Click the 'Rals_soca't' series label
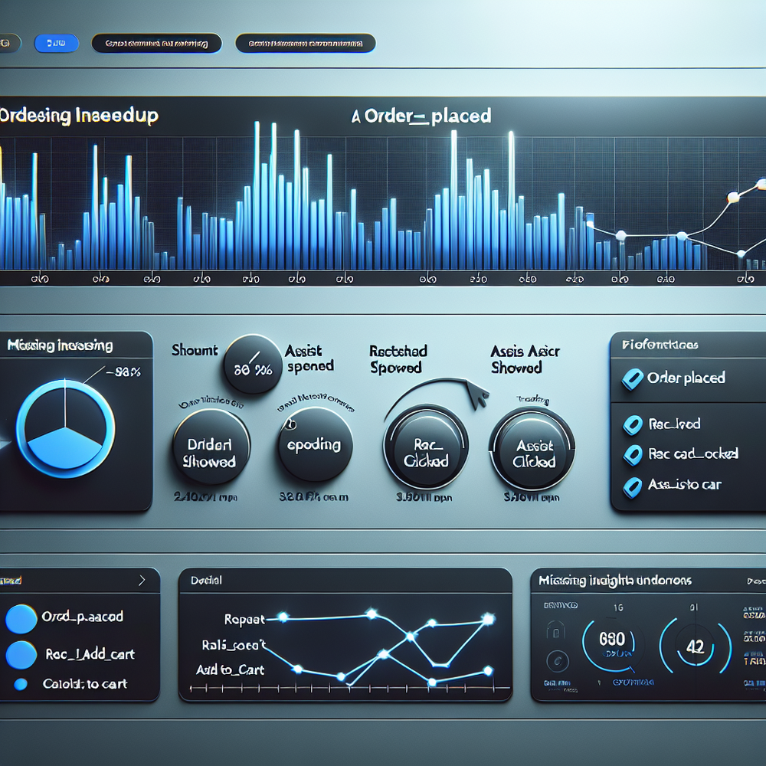Image resolution: width=766 pixels, height=766 pixels. (x=234, y=645)
